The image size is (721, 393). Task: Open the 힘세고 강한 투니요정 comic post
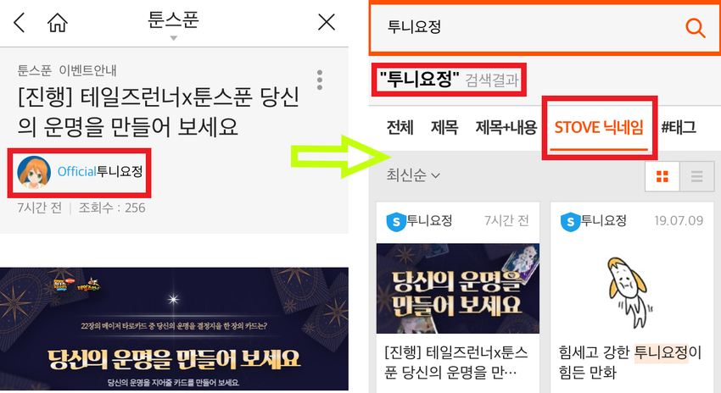tap(631, 294)
